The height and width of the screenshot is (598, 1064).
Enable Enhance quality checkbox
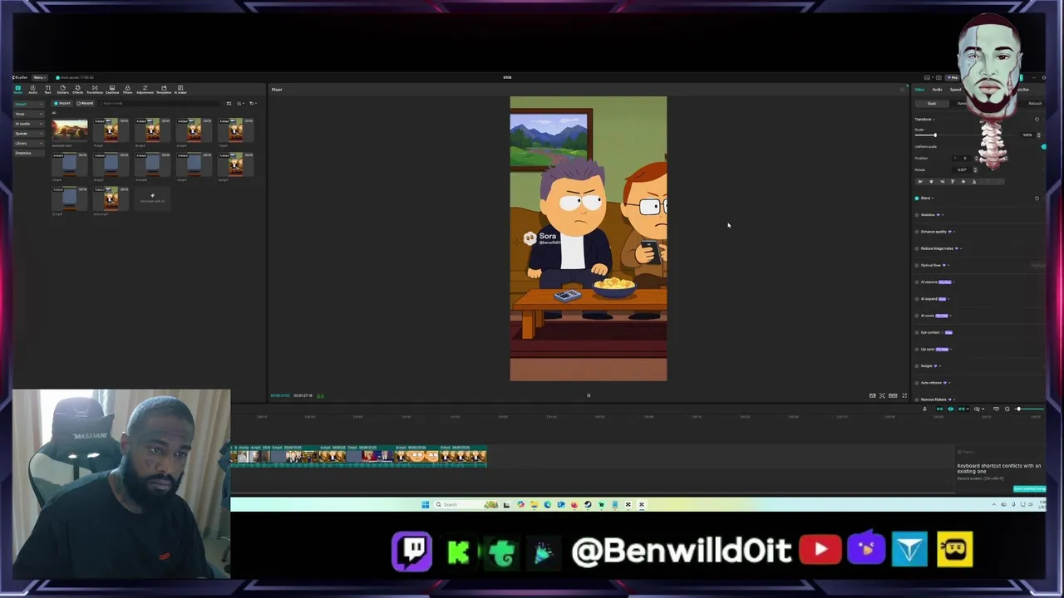click(917, 232)
